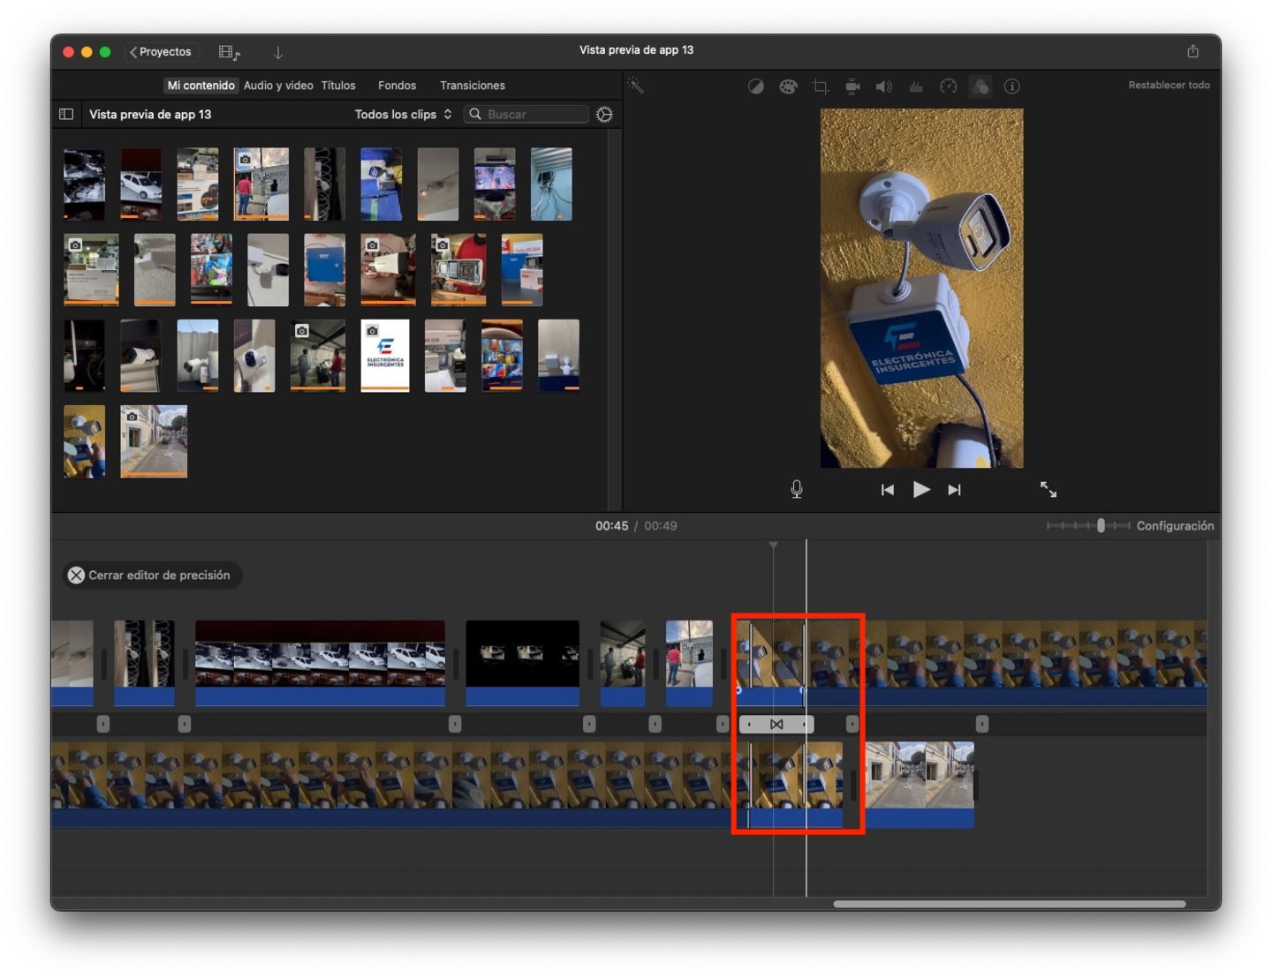Toggle the library sidebar list icon
1272x978 pixels.
pyautogui.click(x=66, y=114)
